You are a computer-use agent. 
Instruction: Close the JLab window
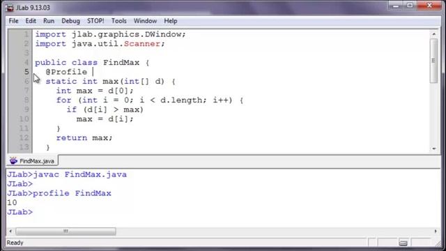[x=429, y=6]
